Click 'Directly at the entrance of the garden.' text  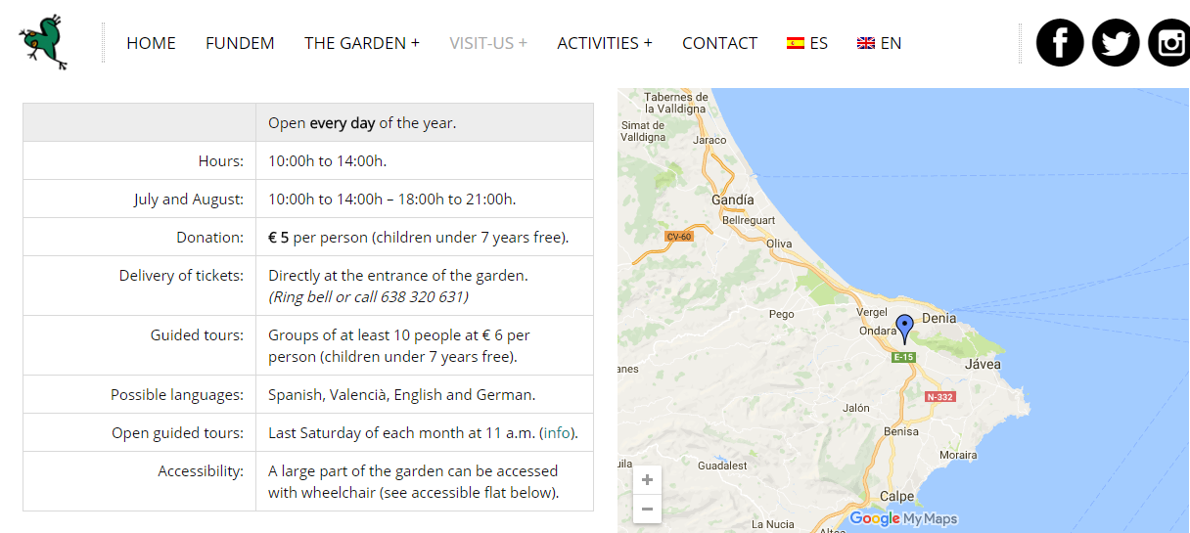398,276
